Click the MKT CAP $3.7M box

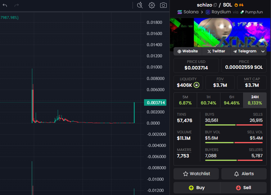point(252,83)
